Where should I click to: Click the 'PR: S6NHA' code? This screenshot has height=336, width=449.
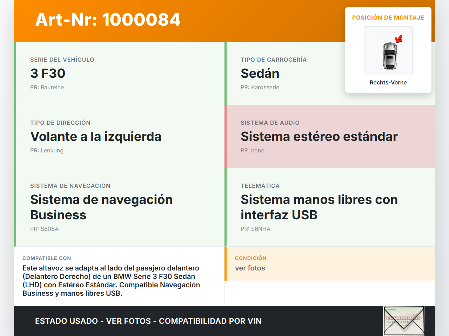click(x=255, y=229)
